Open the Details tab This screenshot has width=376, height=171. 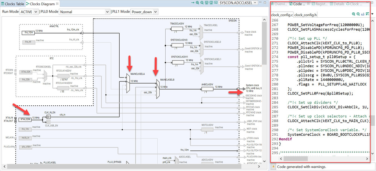(x=337, y=4)
